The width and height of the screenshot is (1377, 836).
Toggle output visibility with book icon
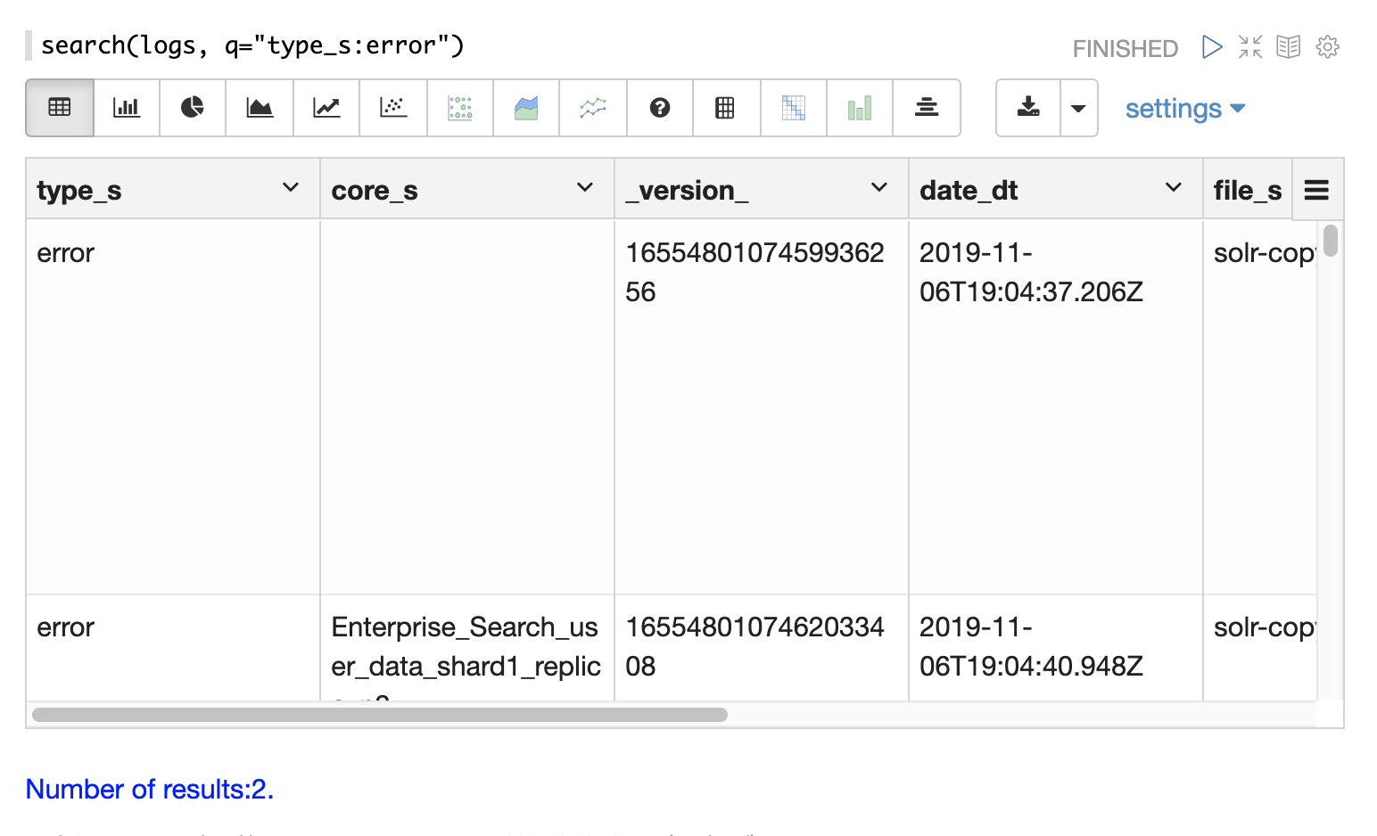pos(1289,47)
